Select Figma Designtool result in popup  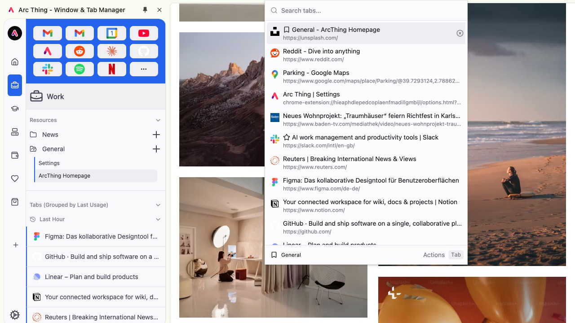tap(366, 184)
